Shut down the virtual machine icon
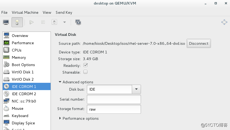This screenshot has height=130, width=230. point(54,22)
